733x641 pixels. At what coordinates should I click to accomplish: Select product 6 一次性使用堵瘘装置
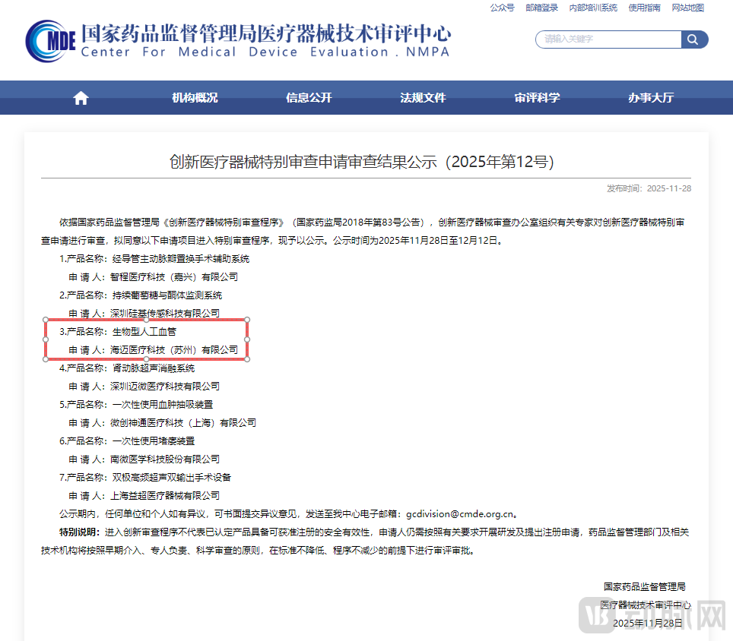154,440
